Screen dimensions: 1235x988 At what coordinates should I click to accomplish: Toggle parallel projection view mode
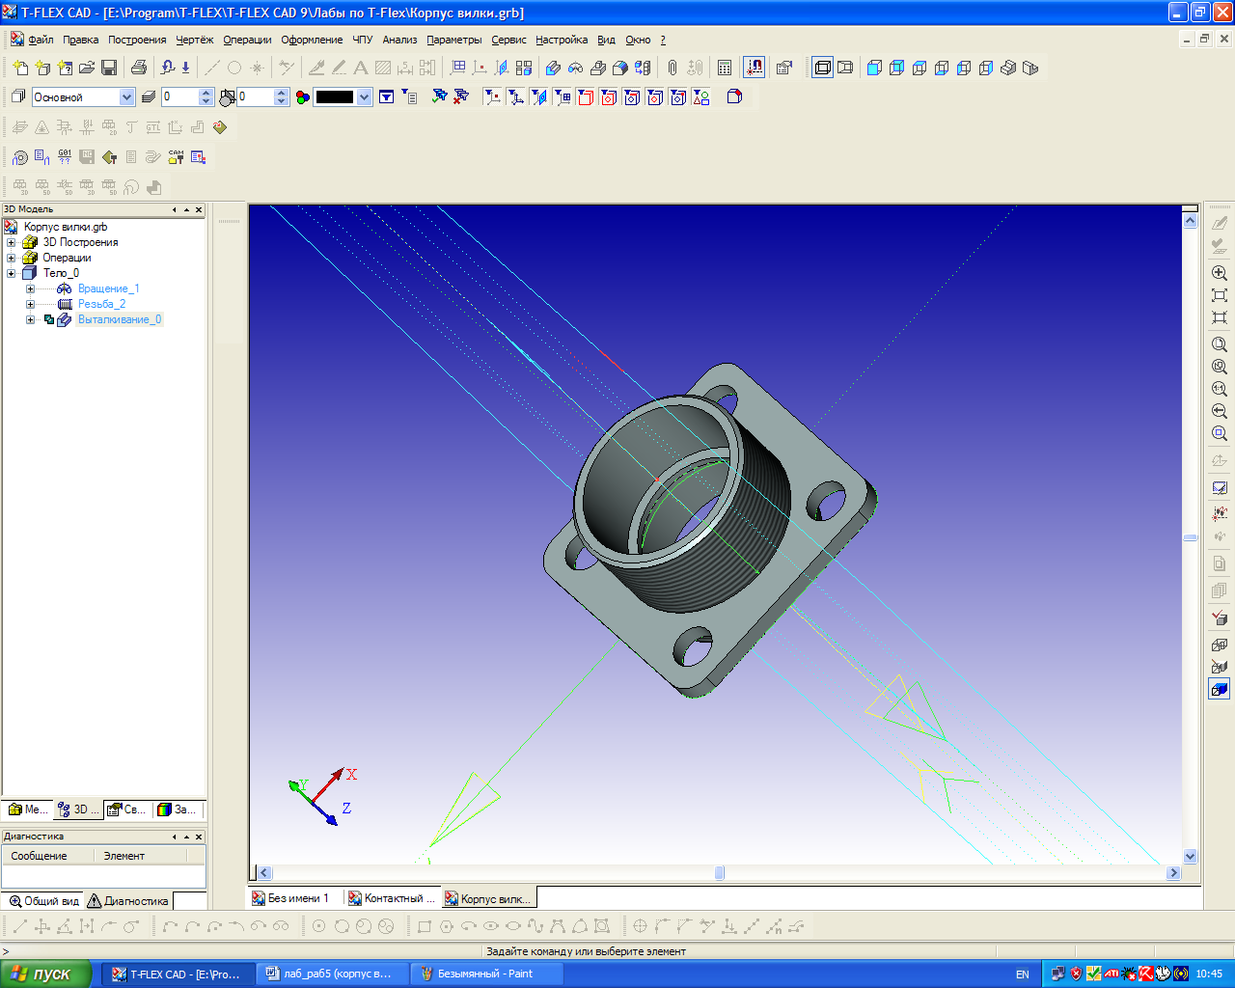click(x=823, y=68)
